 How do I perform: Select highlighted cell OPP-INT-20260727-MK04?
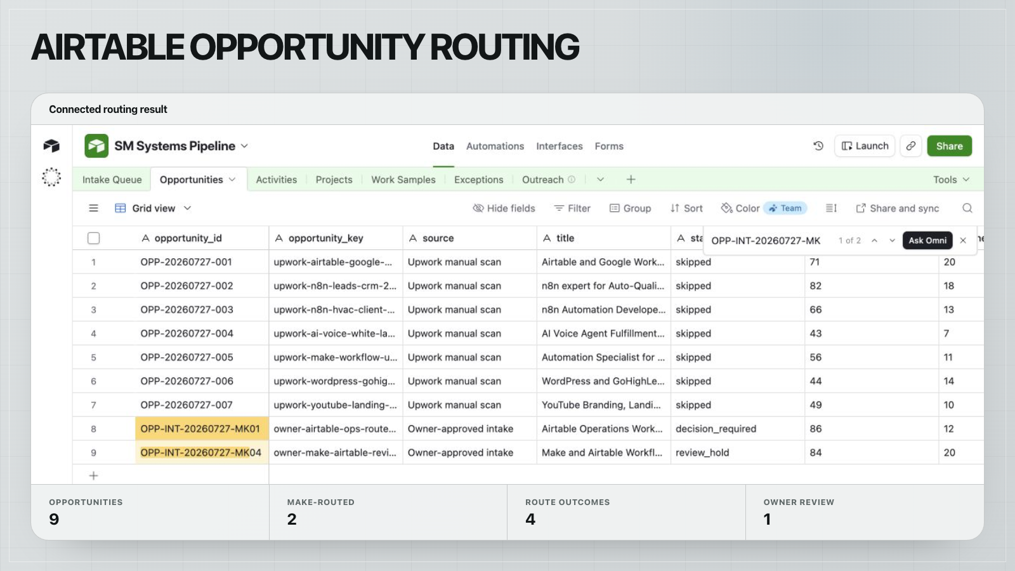(202, 452)
